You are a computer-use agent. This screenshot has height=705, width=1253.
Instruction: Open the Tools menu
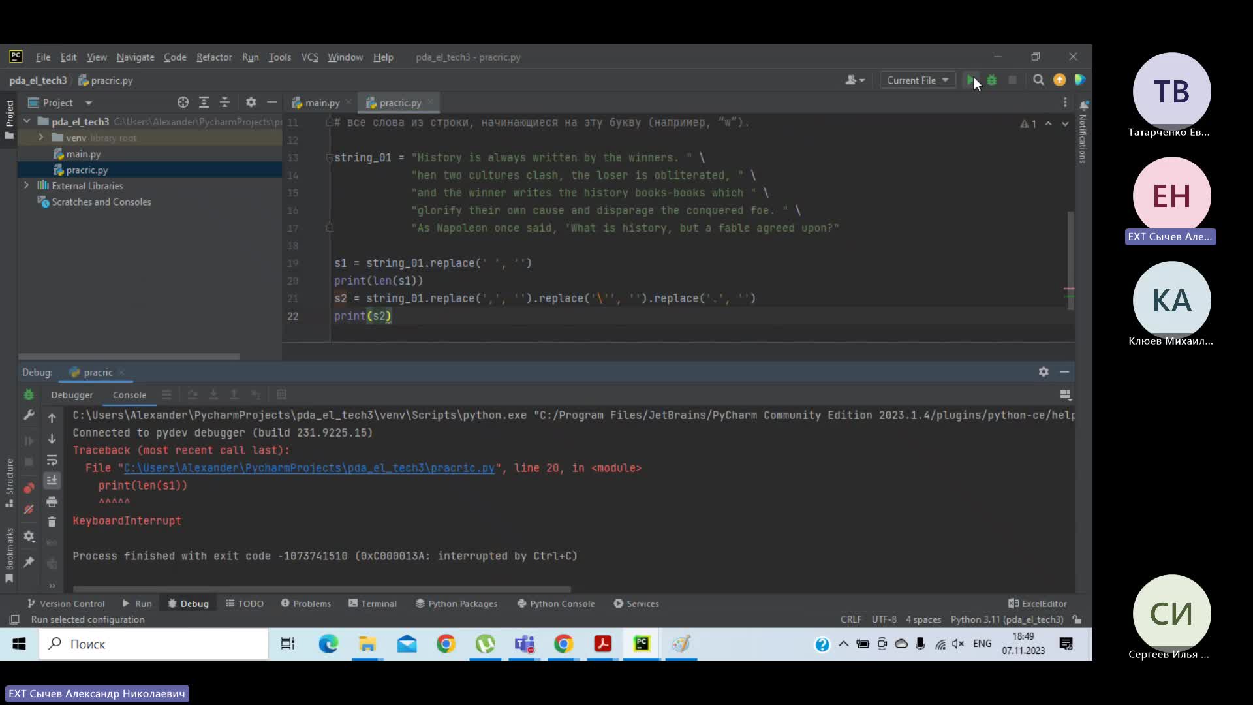pos(279,57)
